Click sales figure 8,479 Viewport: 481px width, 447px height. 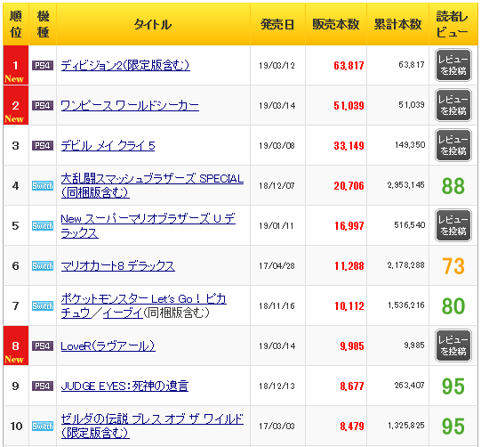click(352, 426)
